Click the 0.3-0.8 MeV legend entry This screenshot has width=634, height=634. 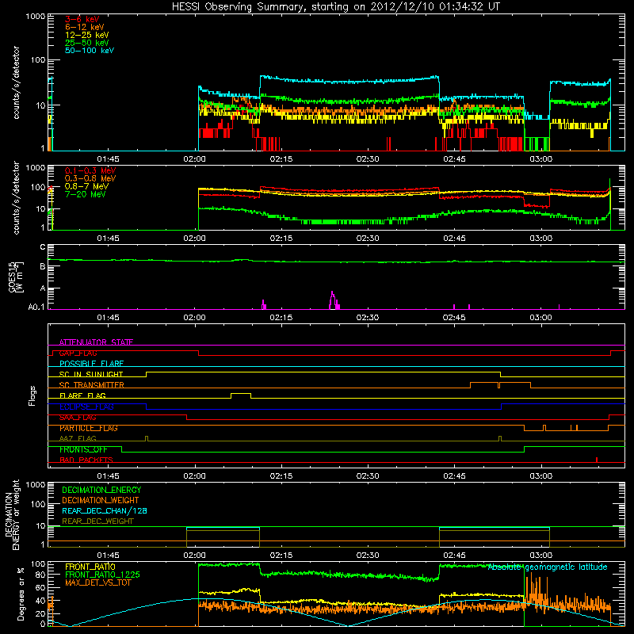tap(90, 178)
